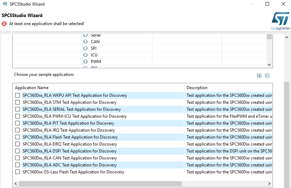
Task: Click 'At least one application shall be selected!' message
Action: (47, 24)
